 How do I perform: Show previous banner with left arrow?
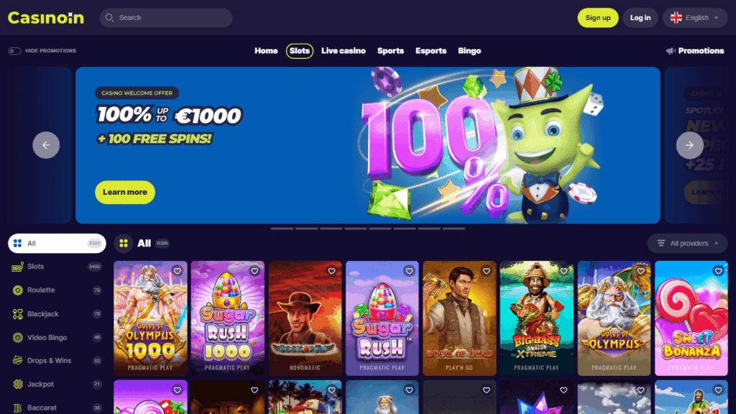(x=46, y=145)
